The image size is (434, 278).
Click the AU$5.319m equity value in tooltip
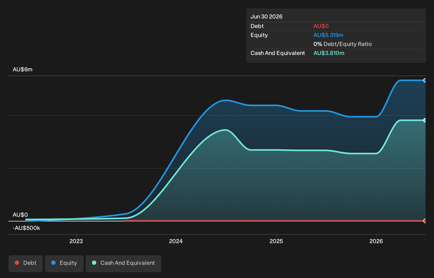click(x=328, y=35)
